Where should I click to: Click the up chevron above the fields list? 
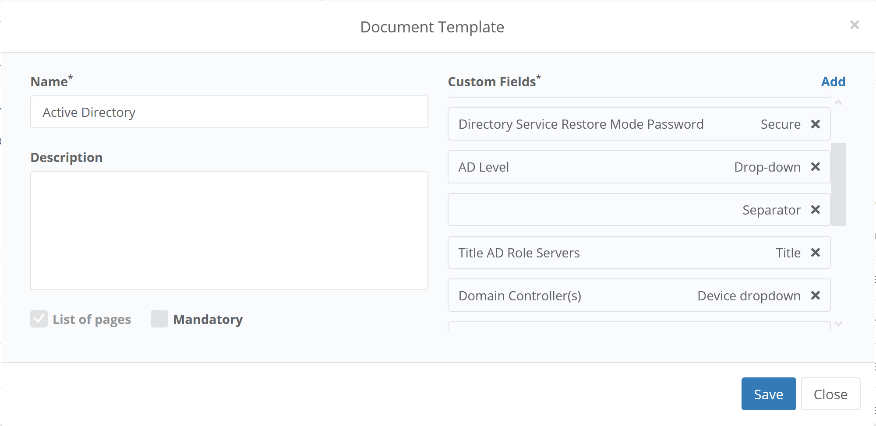point(838,102)
